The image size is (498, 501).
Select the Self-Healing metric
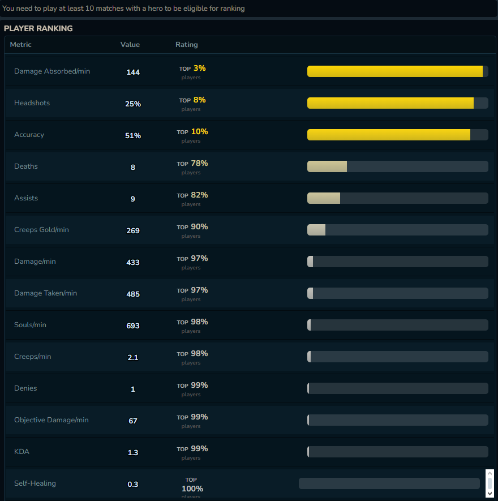coord(35,483)
